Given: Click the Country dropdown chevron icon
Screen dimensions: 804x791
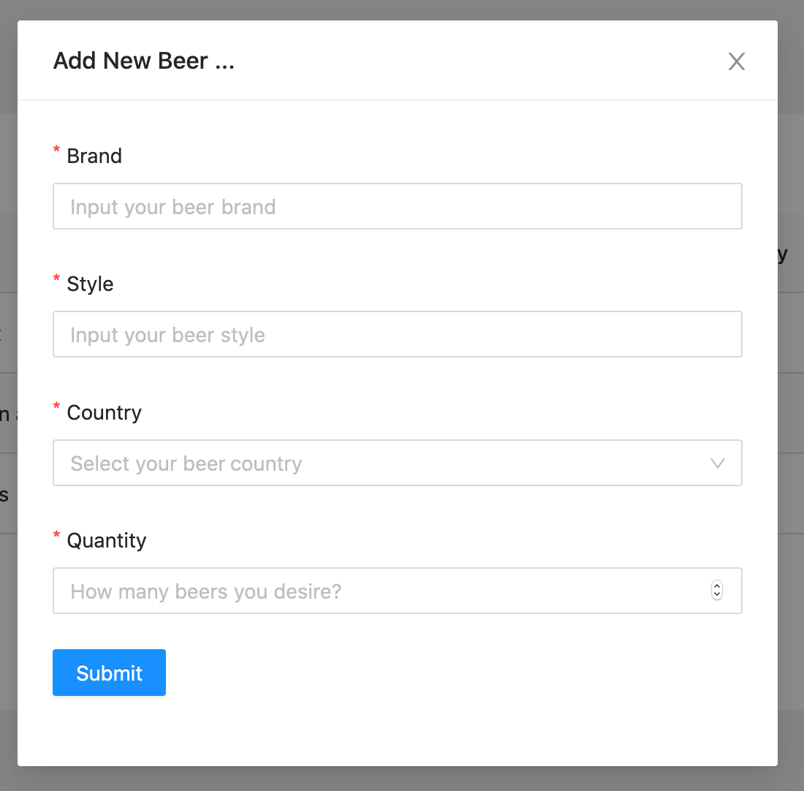Looking at the screenshot, I should click(x=717, y=463).
